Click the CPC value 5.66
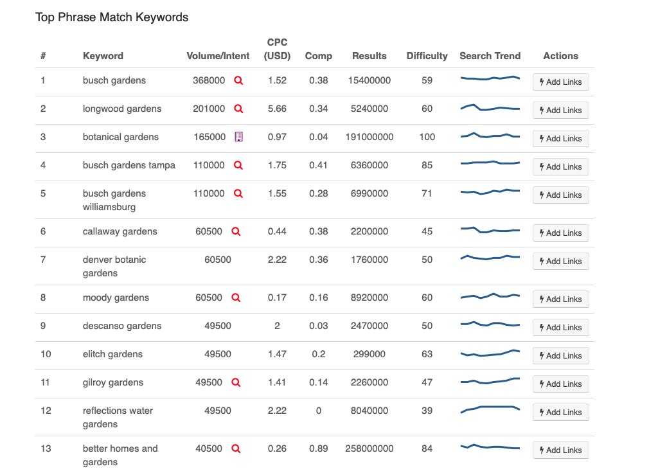 (278, 109)
